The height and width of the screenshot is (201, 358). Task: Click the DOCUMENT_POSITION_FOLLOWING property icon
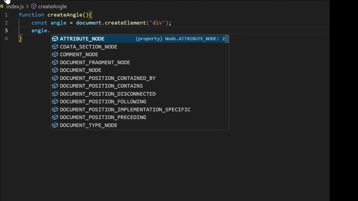coord(55,102)
